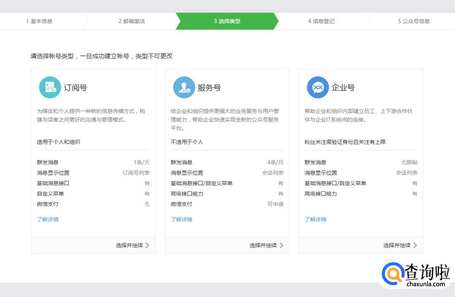The width and height of the screenshot is (455, 297).
Task: Open 了解详情 link for 企业号
Action: point(316,219)
